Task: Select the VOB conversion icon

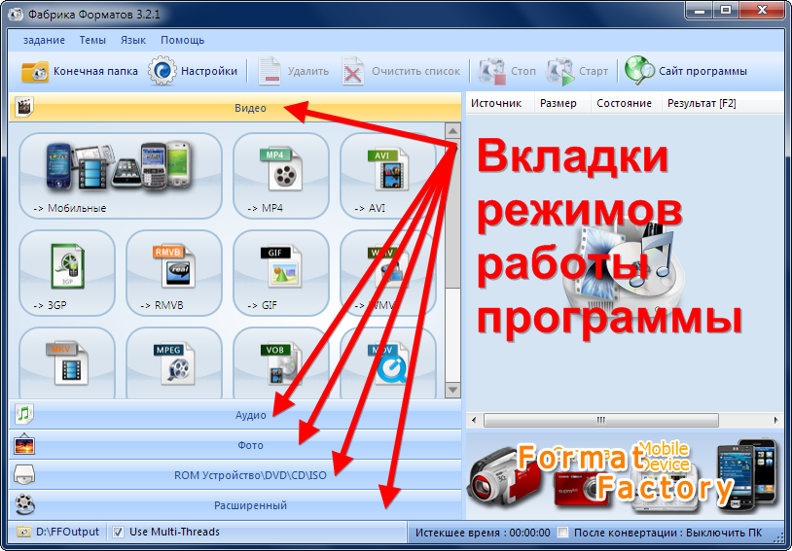Action: (x=281, y=362)
